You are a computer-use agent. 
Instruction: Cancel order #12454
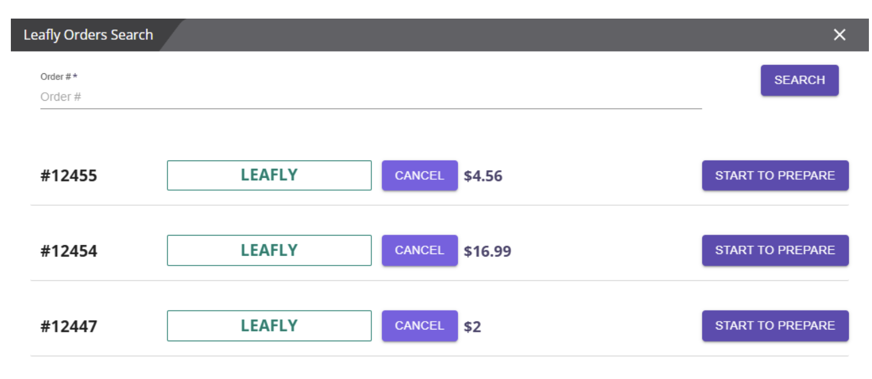tap(419, 250)
